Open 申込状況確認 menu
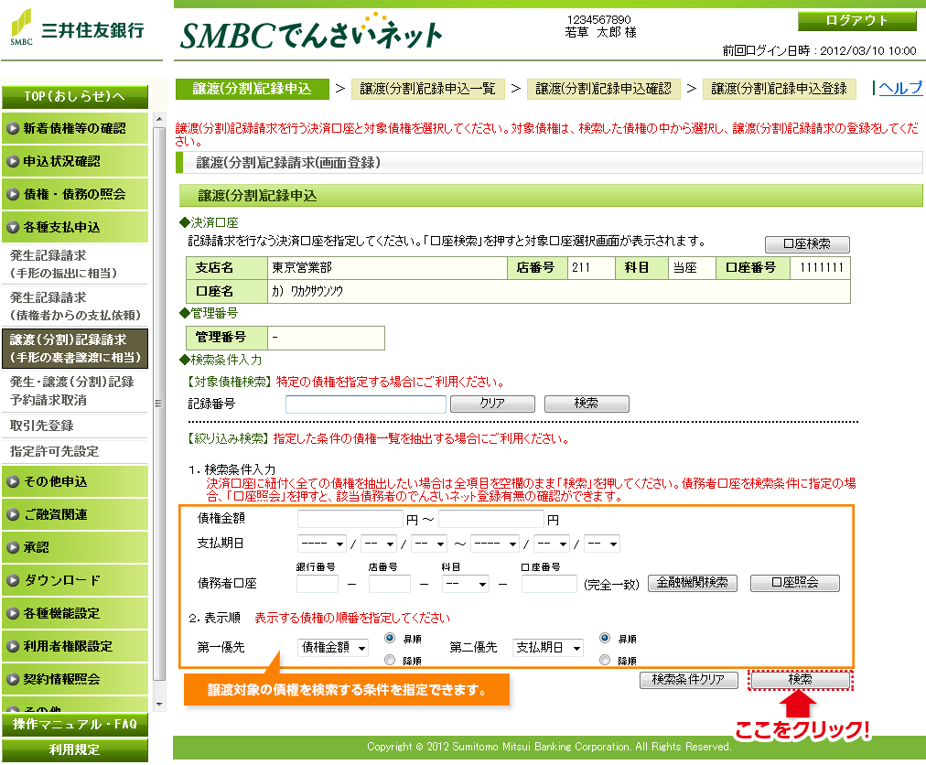 pos(75,161)
